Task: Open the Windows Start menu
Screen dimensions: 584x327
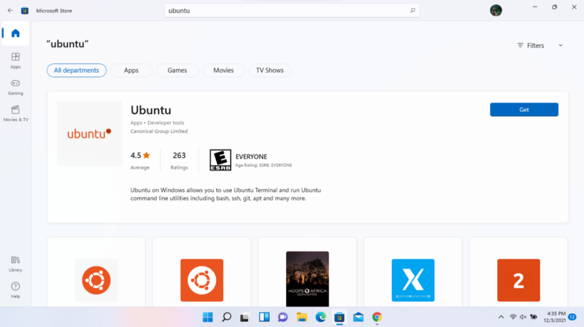Action: (207, 317)
